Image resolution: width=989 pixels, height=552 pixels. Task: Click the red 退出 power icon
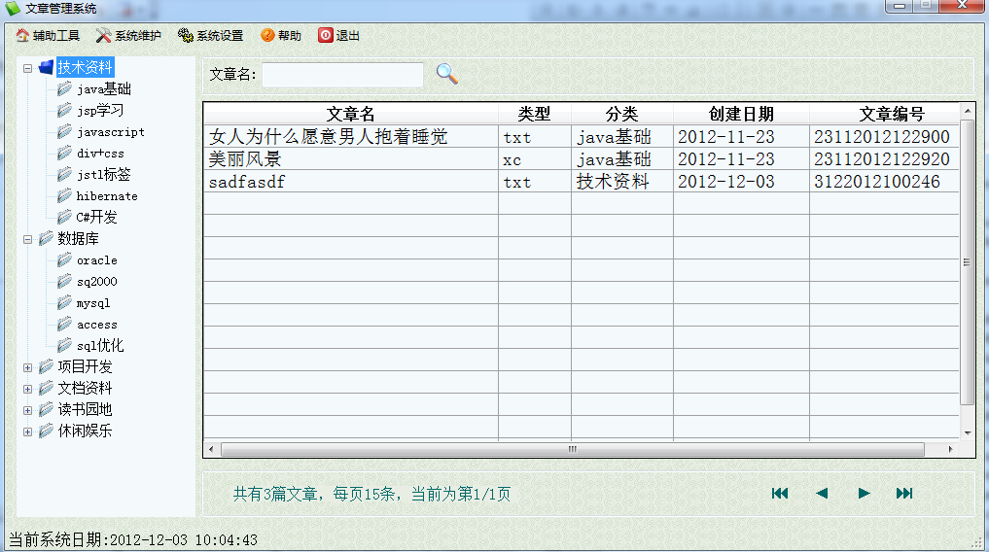pos(326,35)
